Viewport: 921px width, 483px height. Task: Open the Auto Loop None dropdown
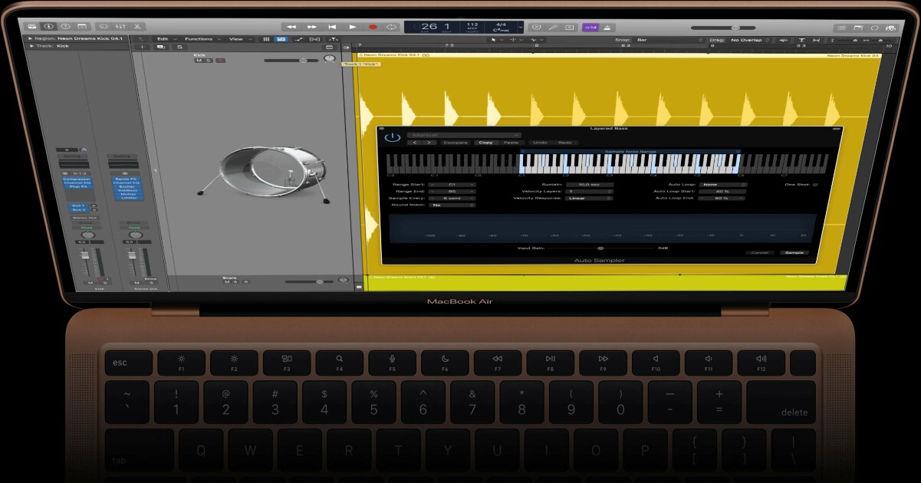point(723,185)
